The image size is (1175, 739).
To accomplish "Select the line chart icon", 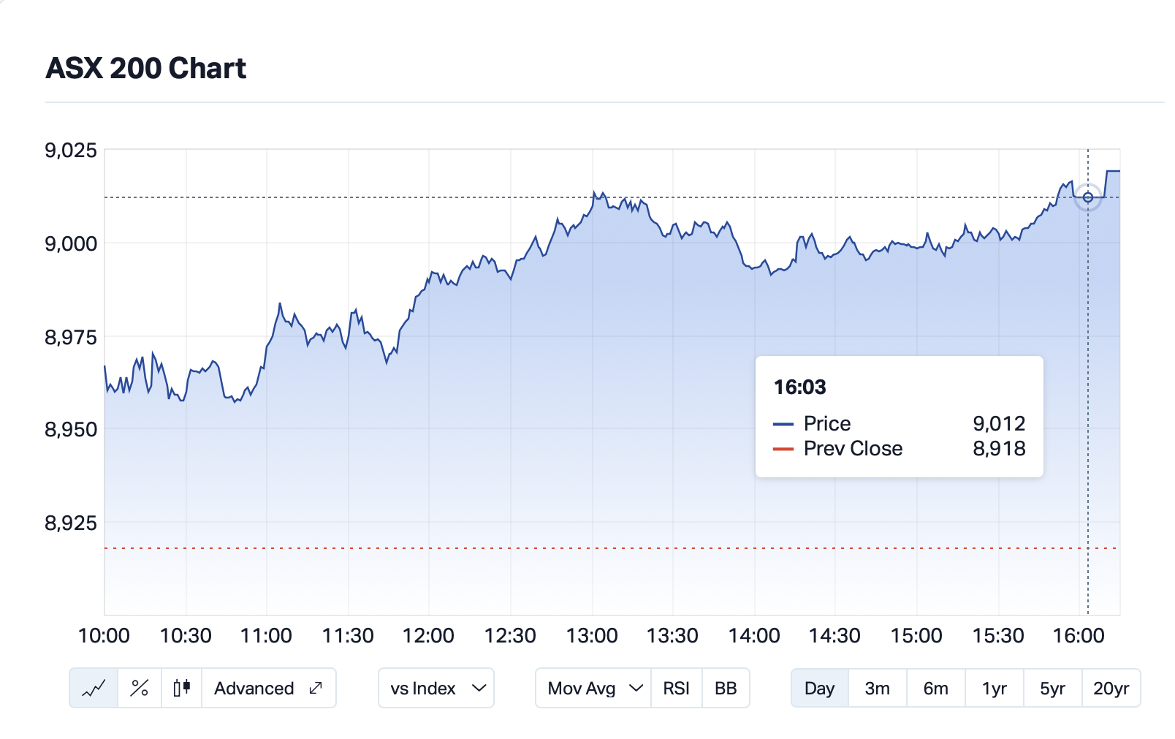I will coord(93,688).
